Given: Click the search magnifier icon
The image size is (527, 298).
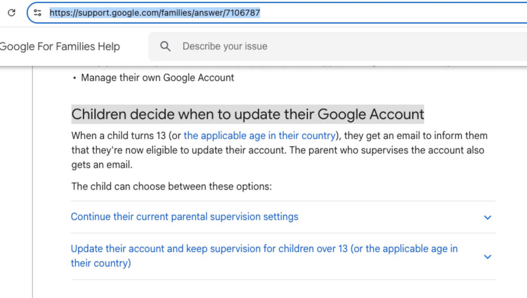Looking at the screenshot, I should tap(165, 46).
